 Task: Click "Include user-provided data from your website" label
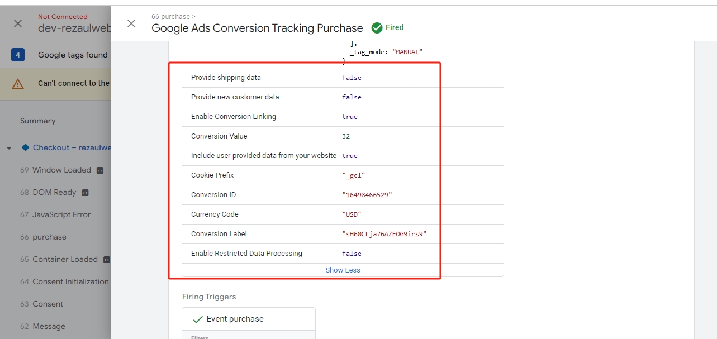point(264,155)
